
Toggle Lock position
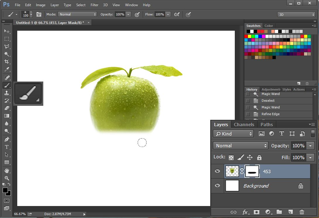(x=250, y=157)
